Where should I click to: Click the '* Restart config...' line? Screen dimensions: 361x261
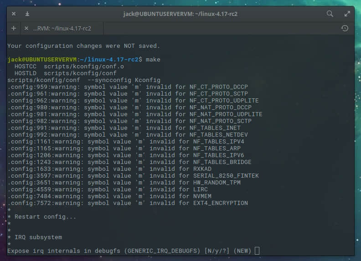point(41,216)
